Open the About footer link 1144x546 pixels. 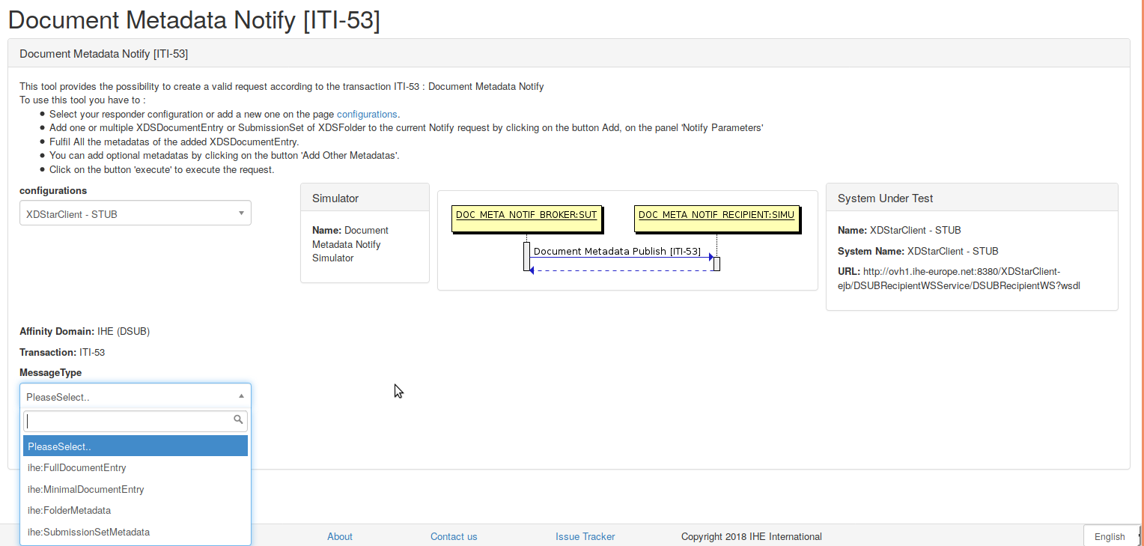coord(339,536)
